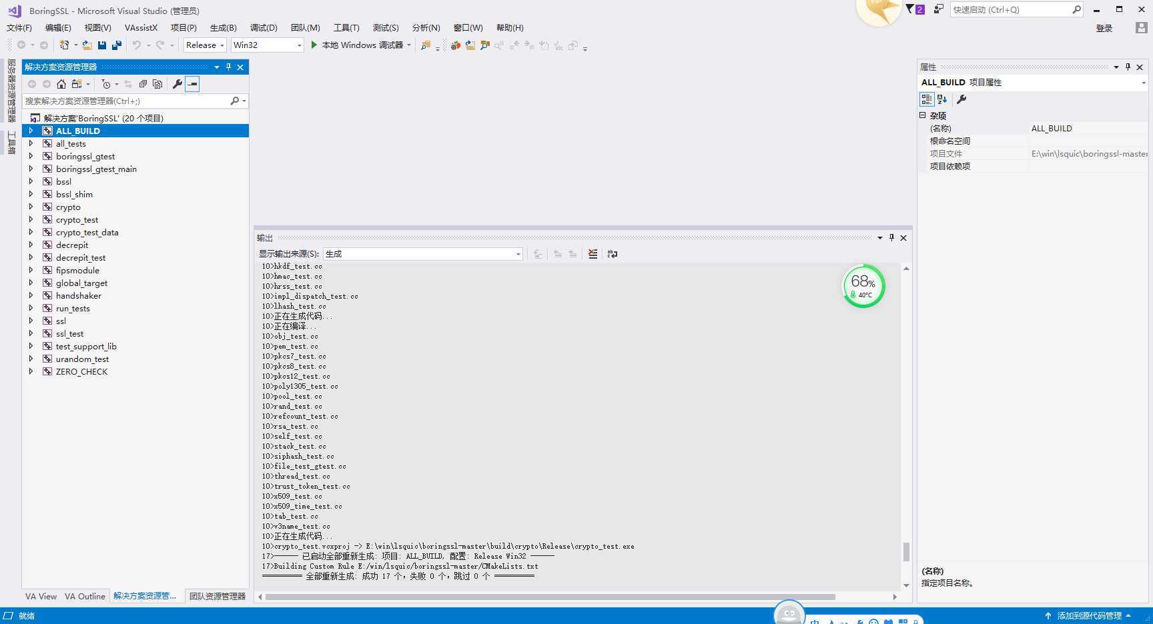1153x624 pixels.
Task: Click the 登录 sign-in link
Action: (1104, 28)
